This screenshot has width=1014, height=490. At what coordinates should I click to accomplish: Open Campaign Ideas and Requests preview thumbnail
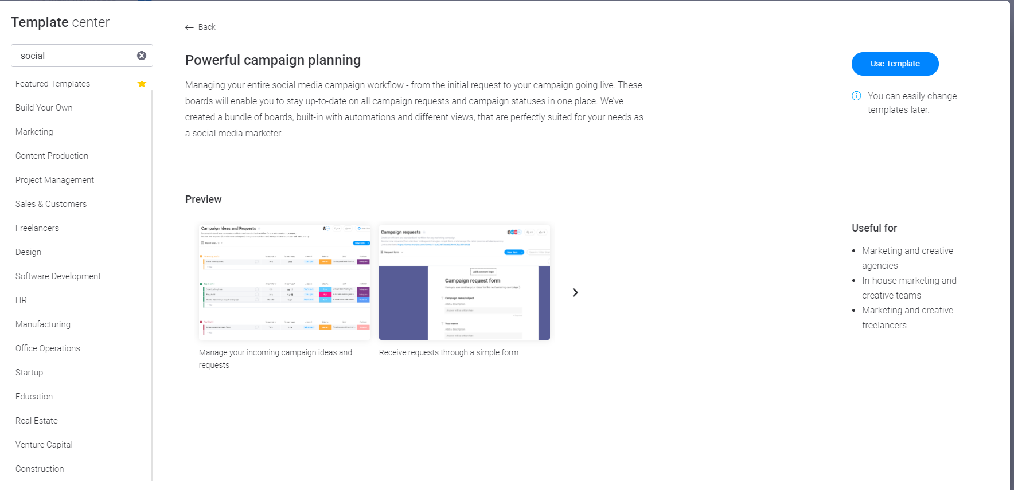[284, 282]
